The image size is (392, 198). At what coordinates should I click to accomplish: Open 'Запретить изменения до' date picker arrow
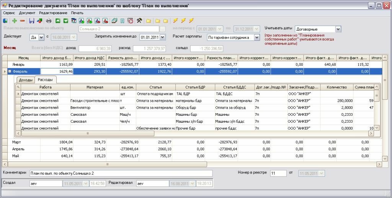click(162, 37)
